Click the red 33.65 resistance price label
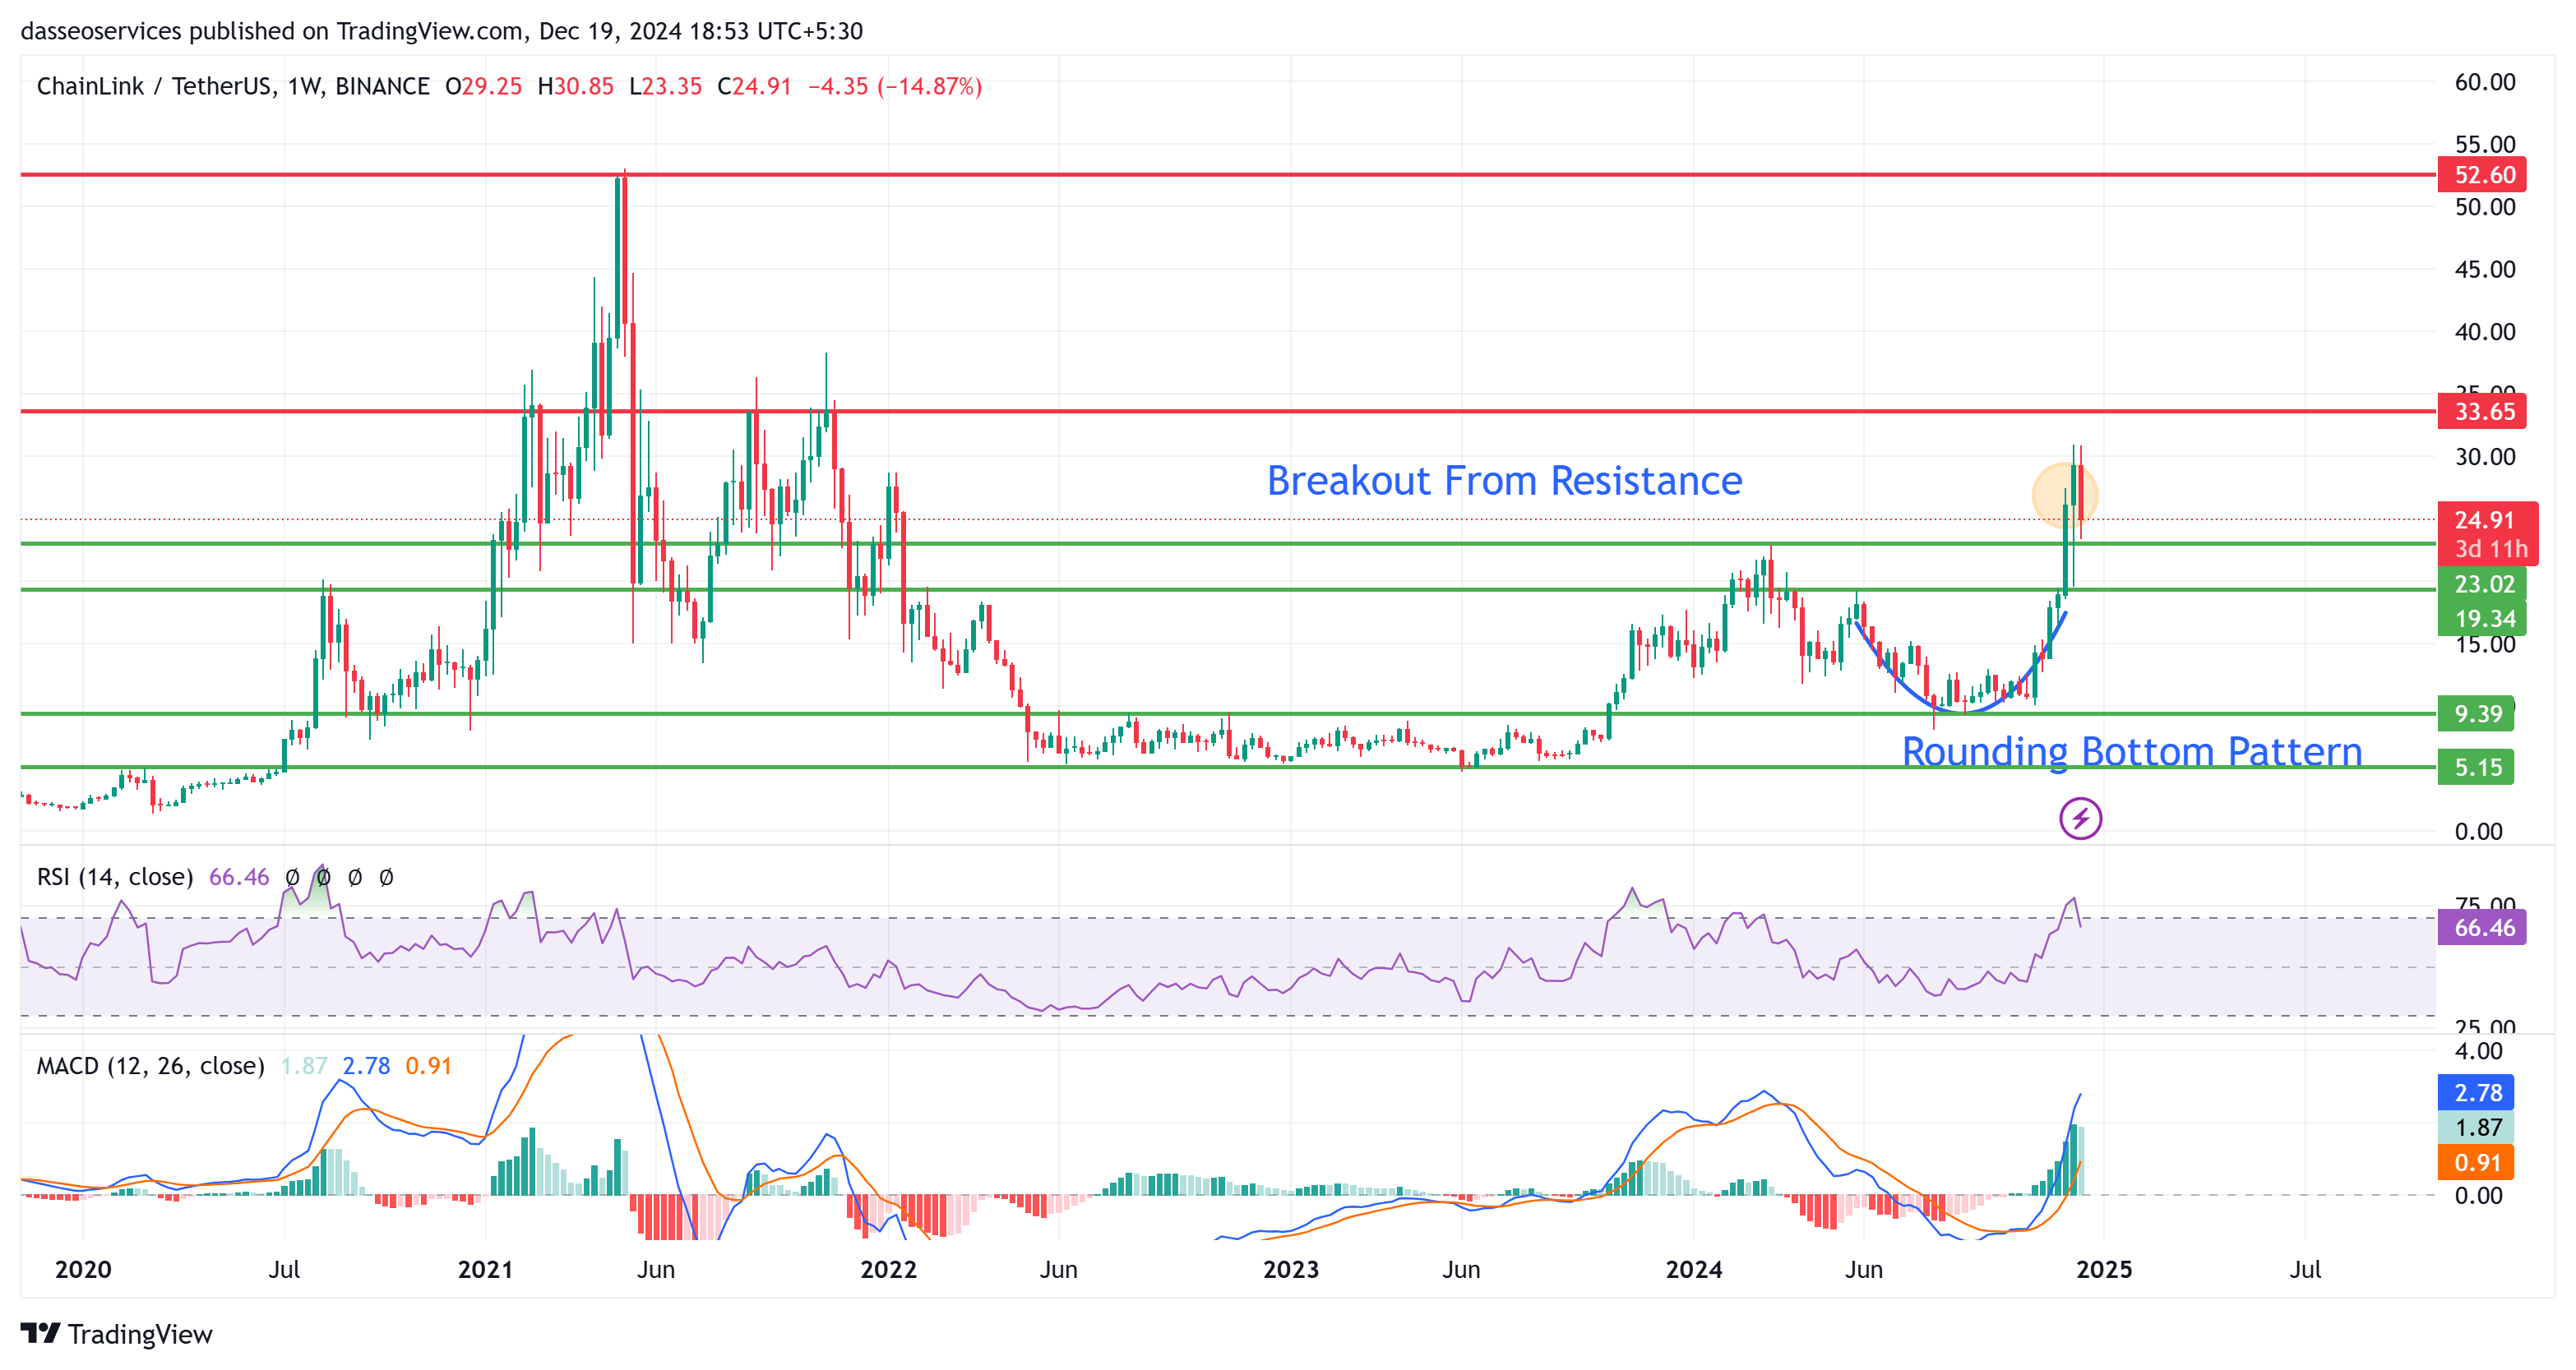The width and height of the screenshot is (2576, 1370). tap(2483, 412)
